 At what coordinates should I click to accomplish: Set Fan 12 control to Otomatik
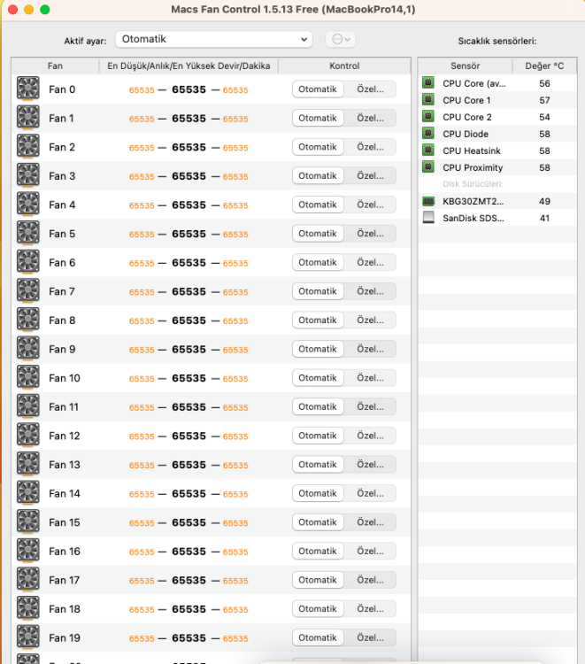click(x=318, y=436)
